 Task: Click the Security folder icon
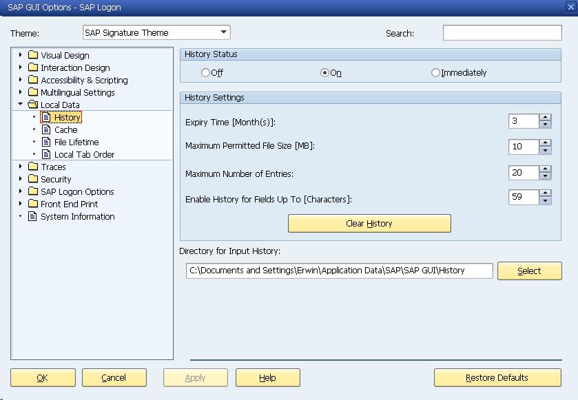click(x=33, y=179)
